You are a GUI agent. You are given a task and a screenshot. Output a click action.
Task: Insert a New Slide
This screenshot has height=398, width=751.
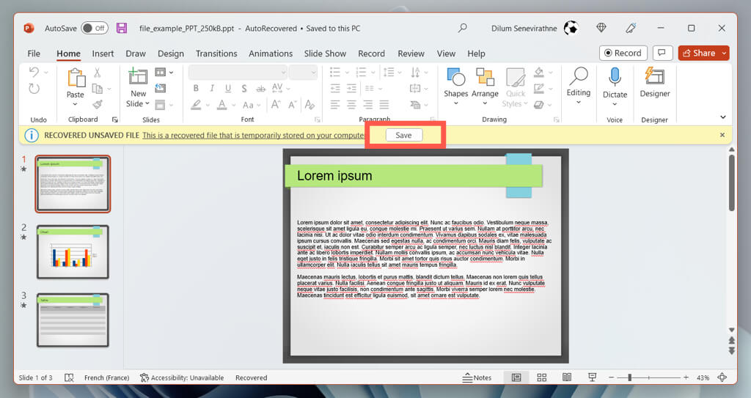pyautogui.click(x=138, y=77)
